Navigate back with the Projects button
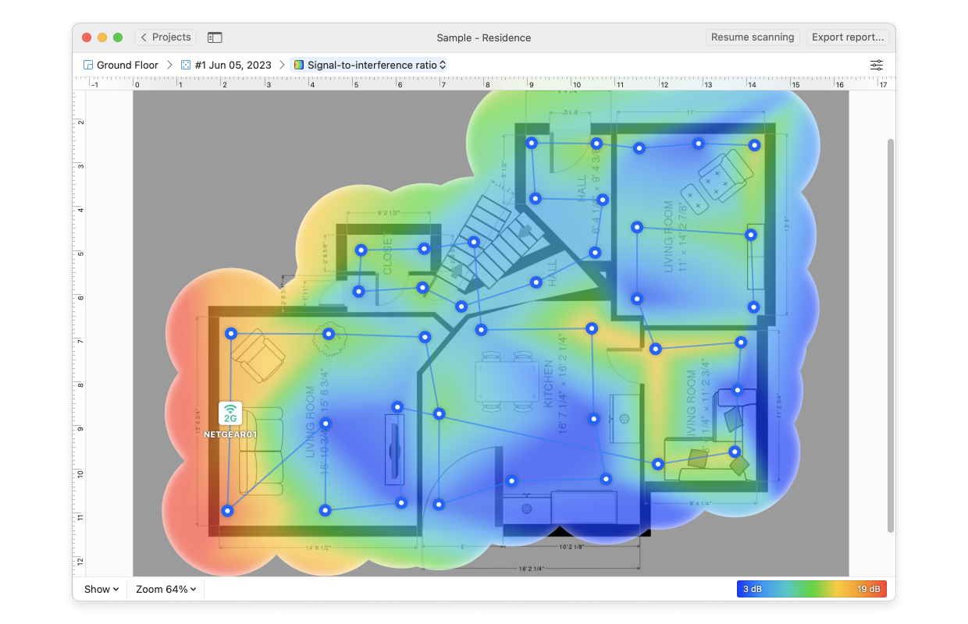Image resolution: width=968 pixels, height=624 pixels. pyautogui.click(x=165, y=37)
